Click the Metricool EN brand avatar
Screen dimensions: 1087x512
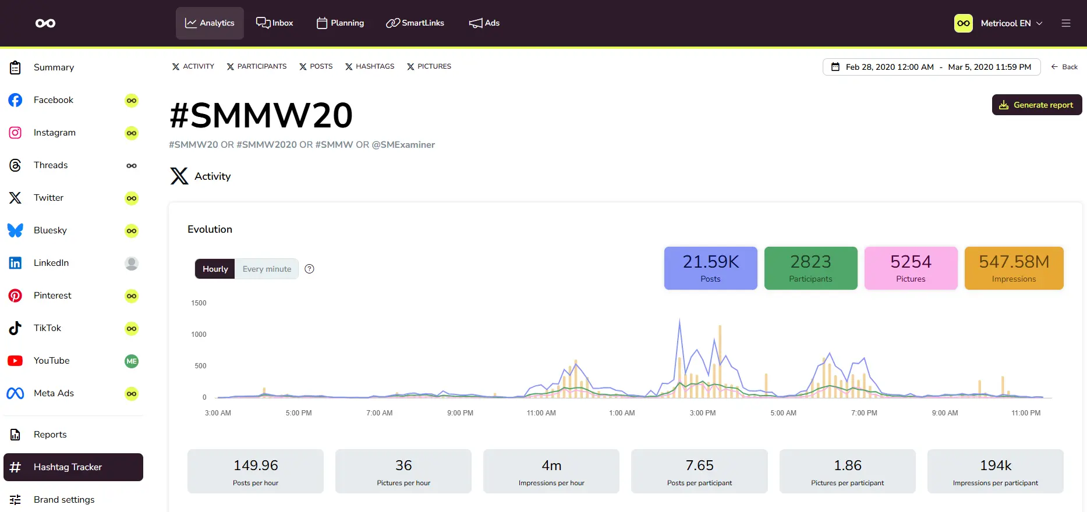[964, 23]
